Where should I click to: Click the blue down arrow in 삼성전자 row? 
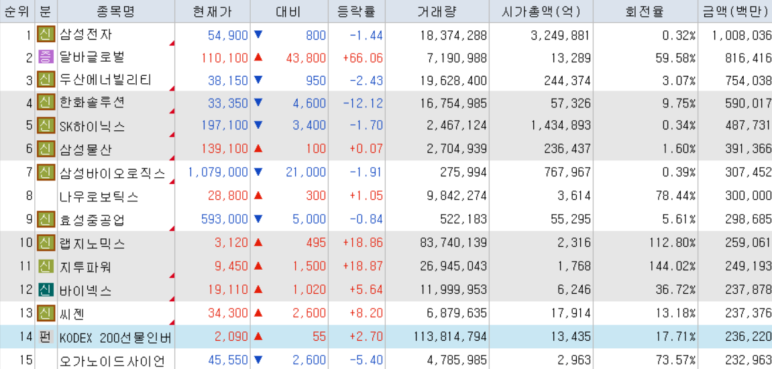[x=258, y=34]
